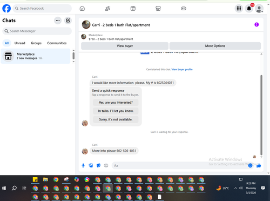Screen dimensions: 270x201
Task: Click the chat list scrollbar thumb
Action: 73,56
